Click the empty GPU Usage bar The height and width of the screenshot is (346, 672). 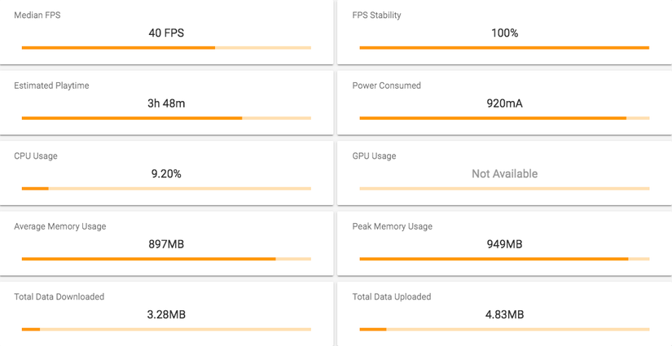pos(504,188)
